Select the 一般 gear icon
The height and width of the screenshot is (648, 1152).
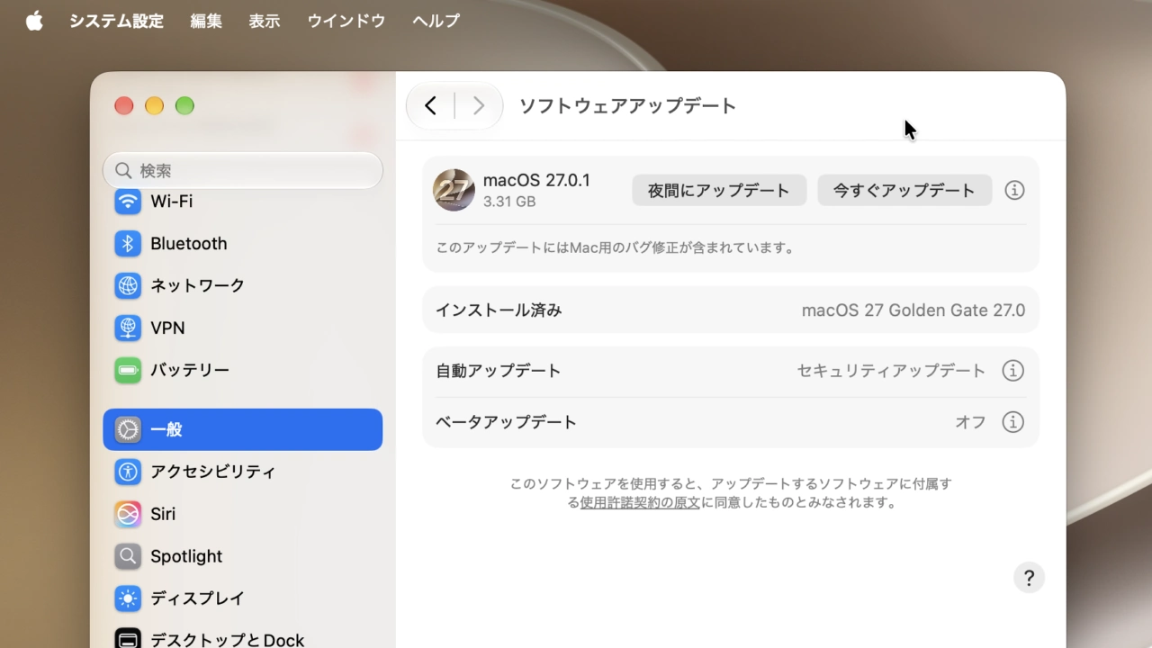[x=128, y=429]
